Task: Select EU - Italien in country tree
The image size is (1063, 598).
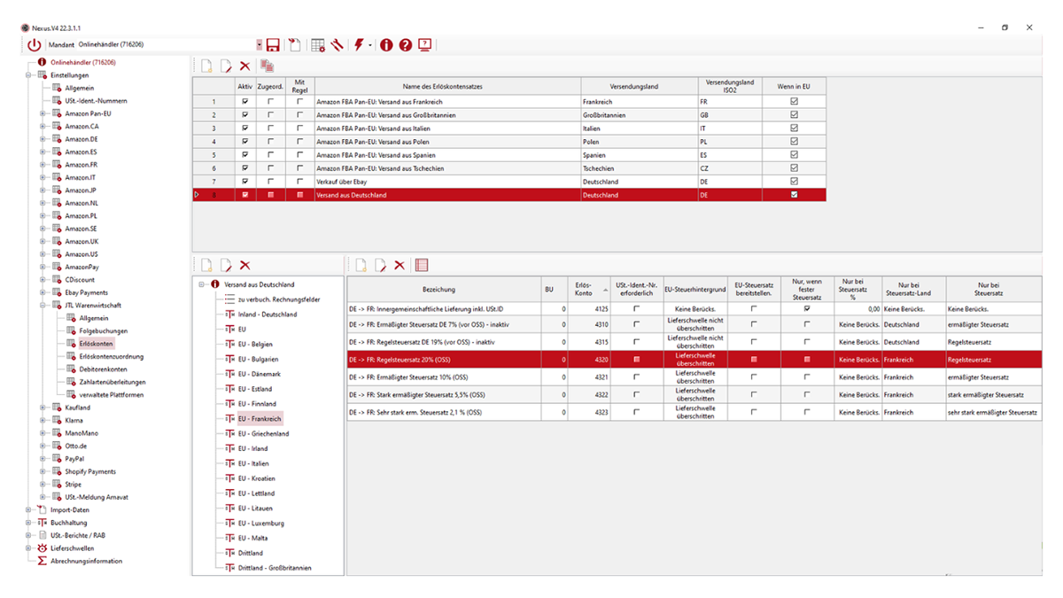Action: (x=253, y=463)
